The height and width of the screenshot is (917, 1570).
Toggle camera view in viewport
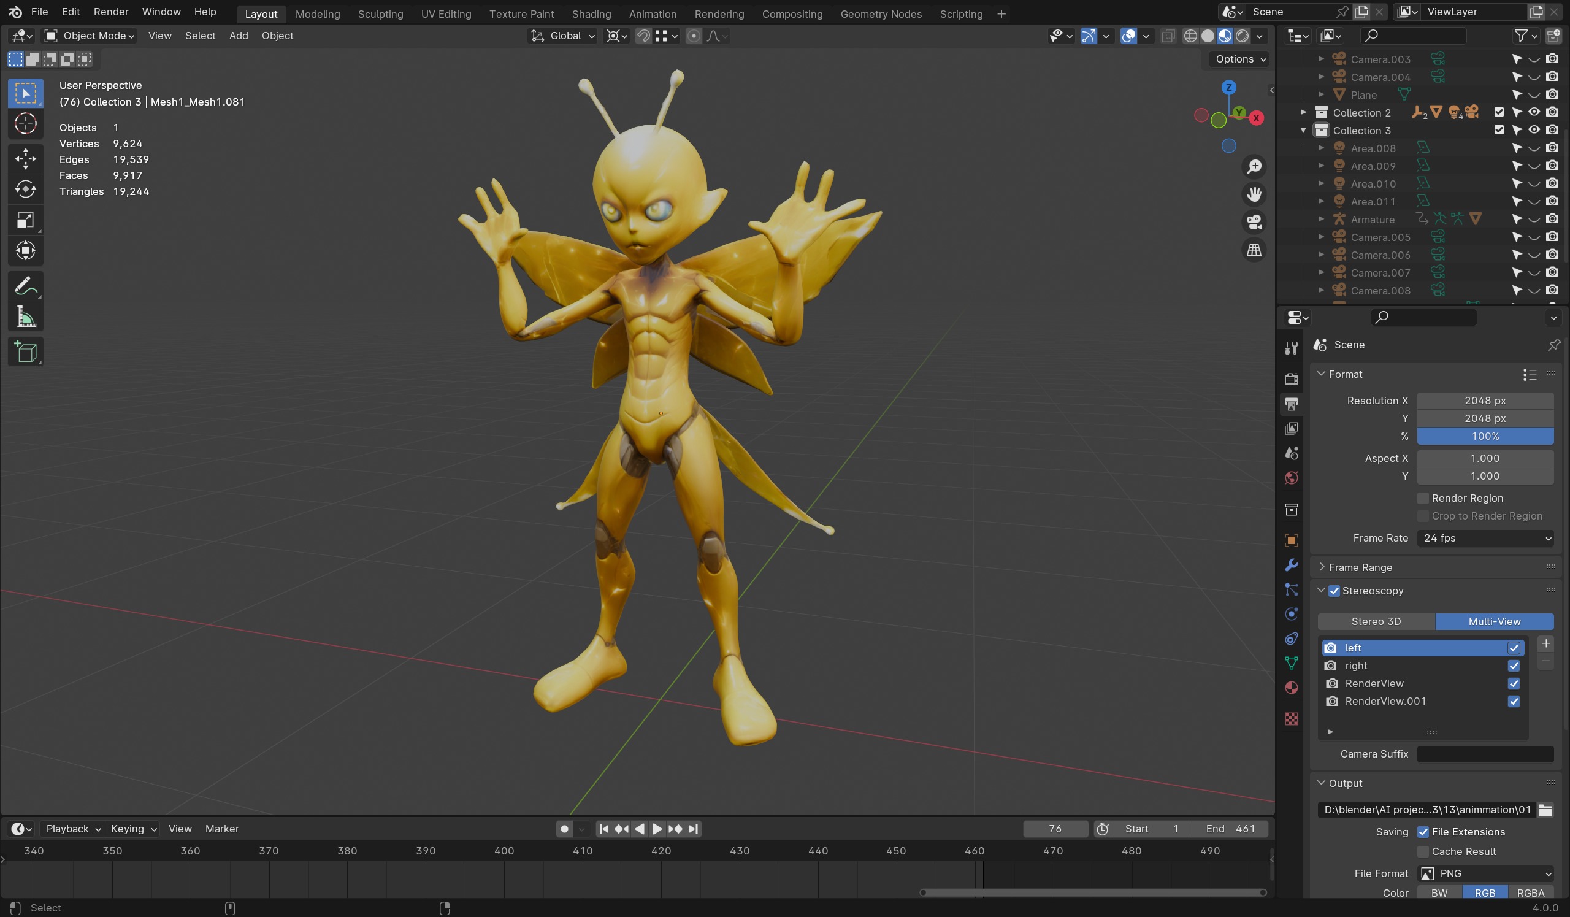[x=1254, y=223]
